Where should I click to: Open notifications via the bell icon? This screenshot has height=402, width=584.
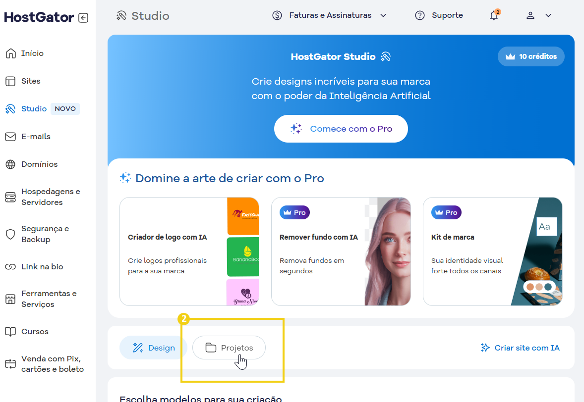click(x=494, y=15)
